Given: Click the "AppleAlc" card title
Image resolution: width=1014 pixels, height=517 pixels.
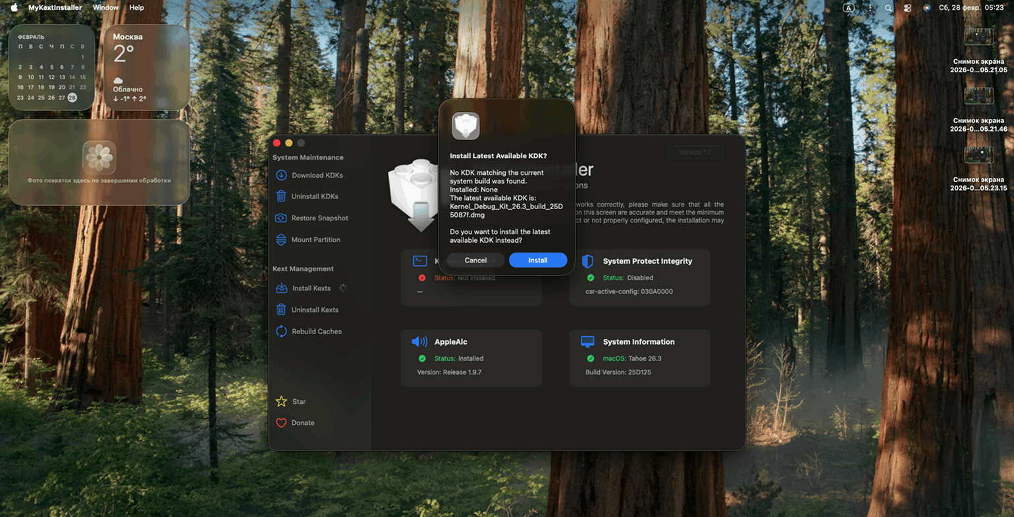Looking at the screenshot, I should click(x=450, y=342).
